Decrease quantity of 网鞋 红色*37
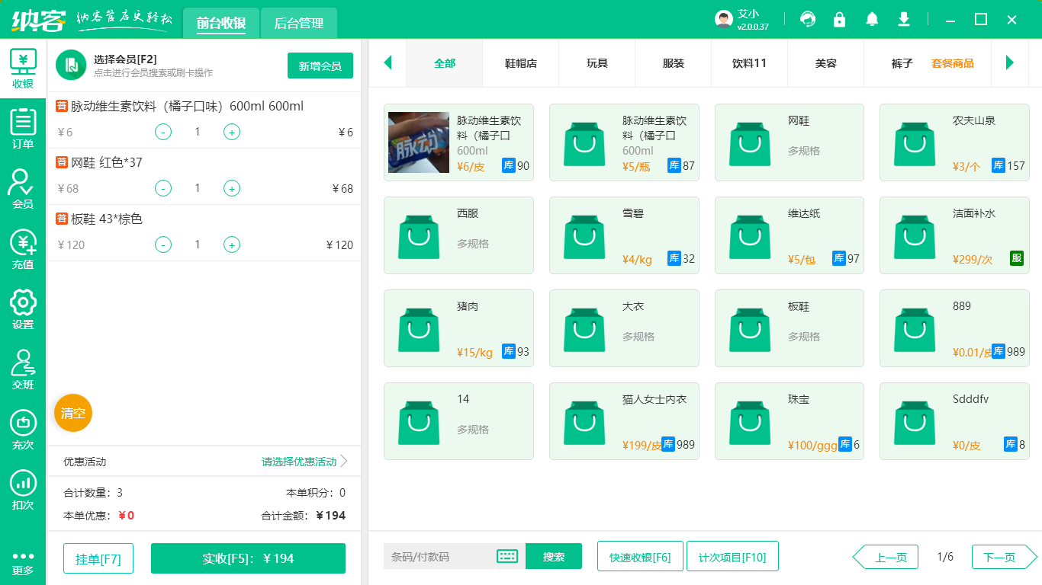The height and width of the screenshot is (585, 1042). click(x=163, y=188)
